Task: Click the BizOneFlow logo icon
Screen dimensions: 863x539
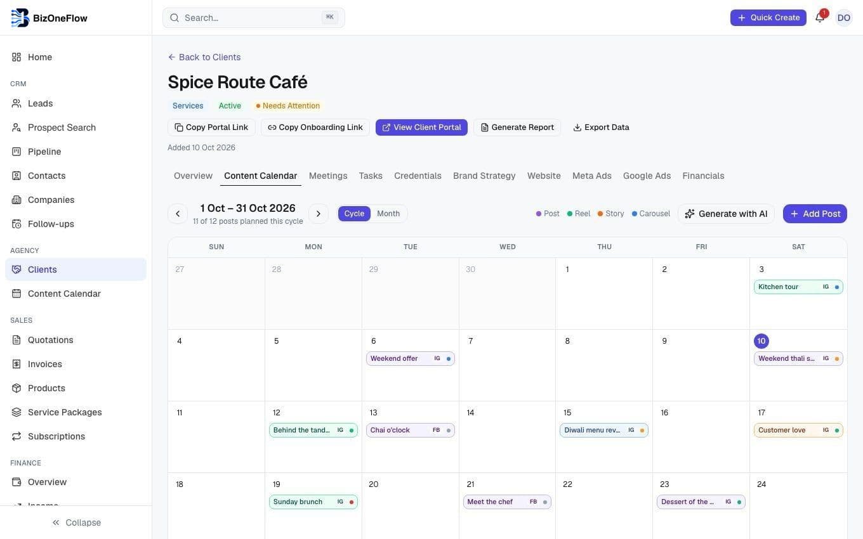Action: (20, 18)
